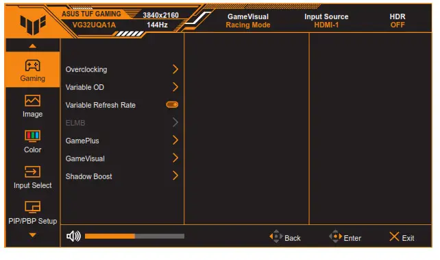440x260 pixels.
Task: Select the Variable OD menu entry
Action: [x=85, y=87]
